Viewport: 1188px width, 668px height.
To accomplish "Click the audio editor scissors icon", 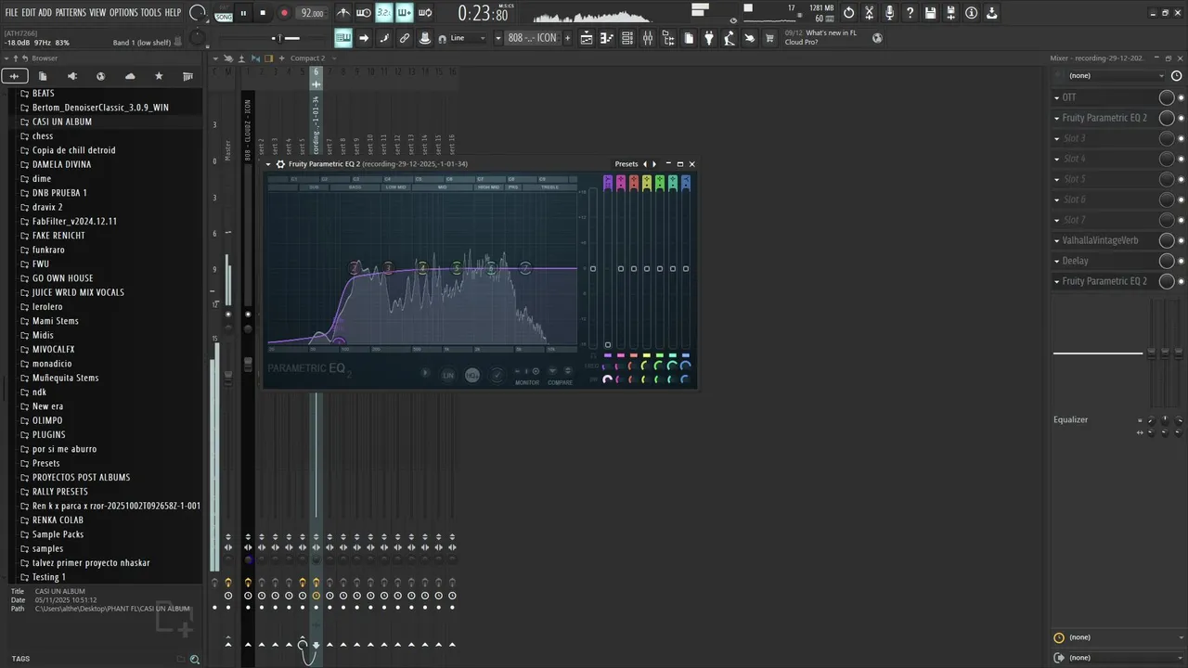I will pyautogui.click(x=869, y=13).
